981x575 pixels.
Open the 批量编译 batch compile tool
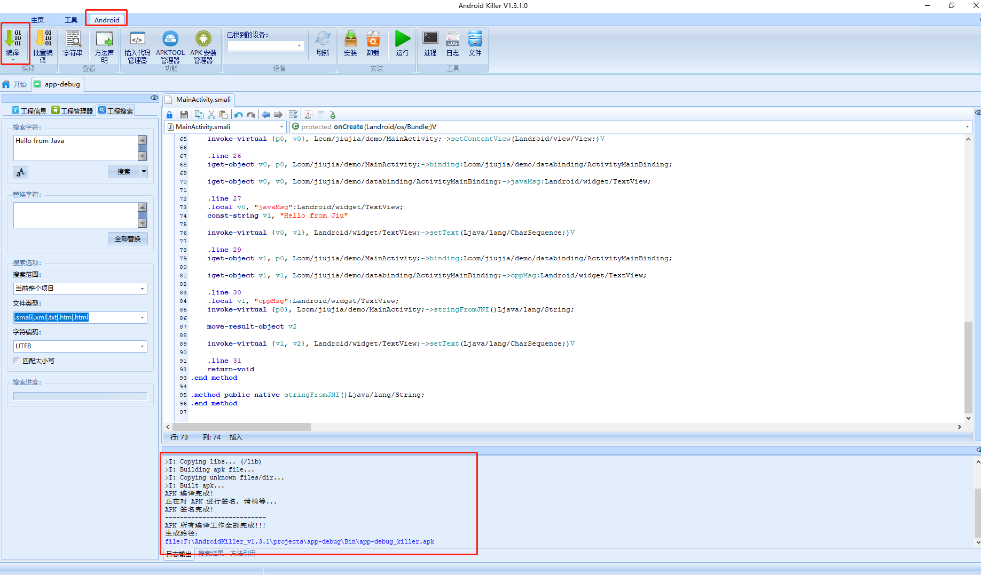point(43,46)
